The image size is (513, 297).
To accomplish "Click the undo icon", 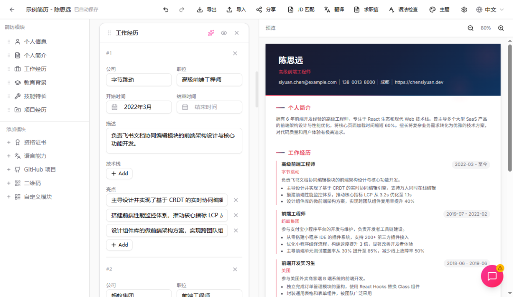I will pos(166,10).
